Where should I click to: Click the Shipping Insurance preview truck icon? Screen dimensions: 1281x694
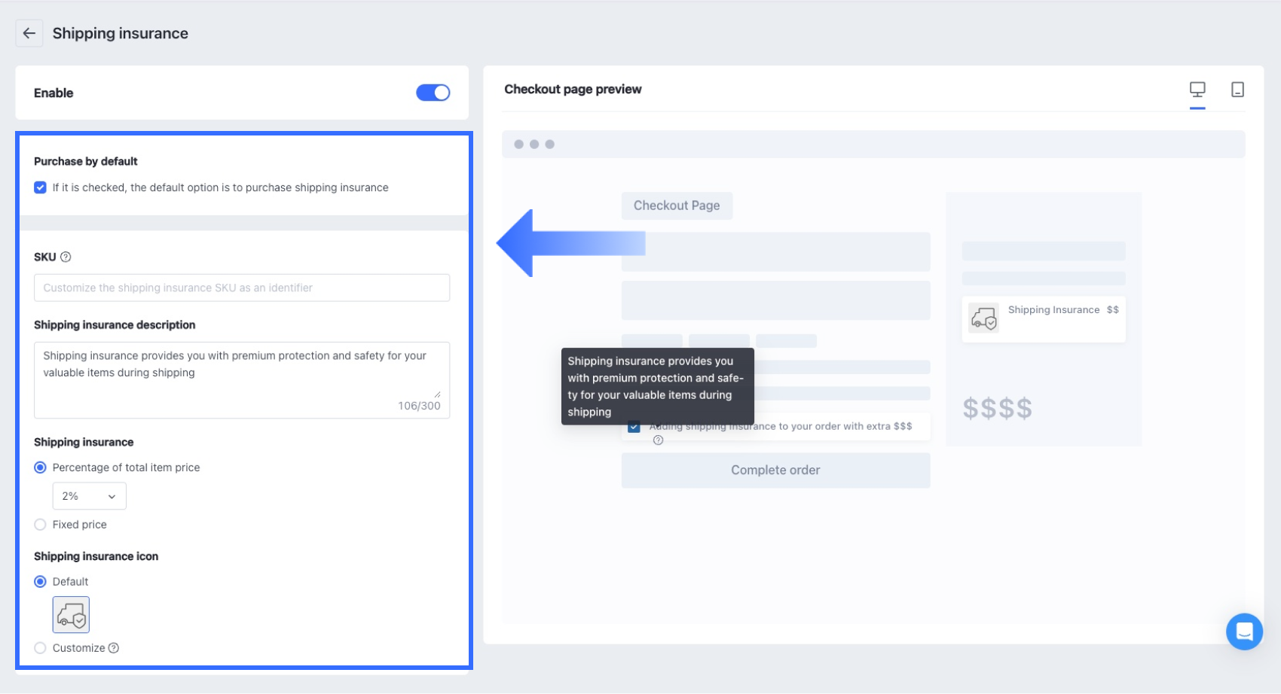(984, 319)
